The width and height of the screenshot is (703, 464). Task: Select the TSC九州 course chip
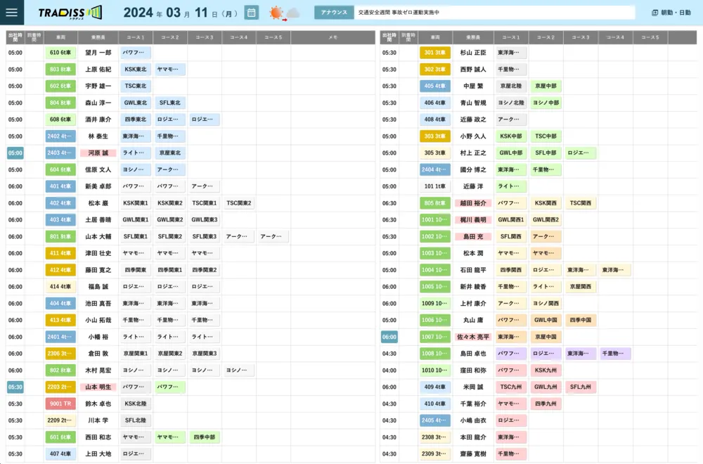click(x=511, y=387)
